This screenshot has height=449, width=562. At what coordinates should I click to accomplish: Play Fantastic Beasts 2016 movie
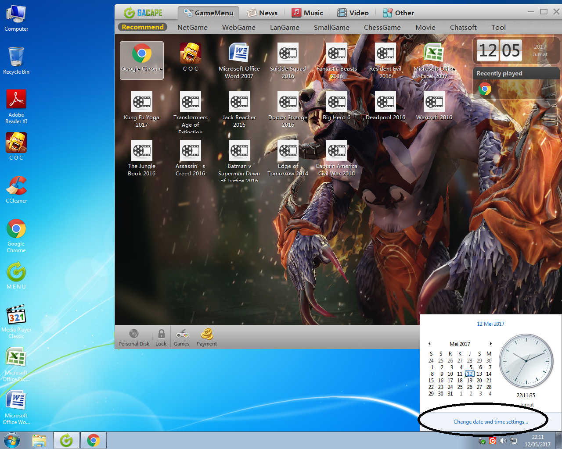[337, 61]
